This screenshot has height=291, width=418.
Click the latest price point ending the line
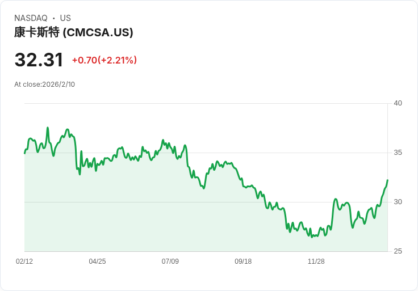point(387,180)
